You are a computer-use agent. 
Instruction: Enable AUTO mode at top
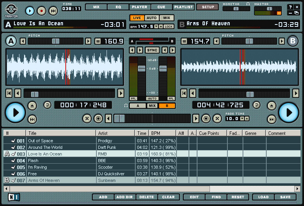pos(152,18)
